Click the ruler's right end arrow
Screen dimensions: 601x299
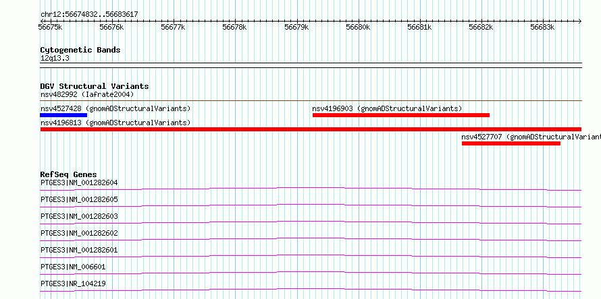(x=580, y=21)
